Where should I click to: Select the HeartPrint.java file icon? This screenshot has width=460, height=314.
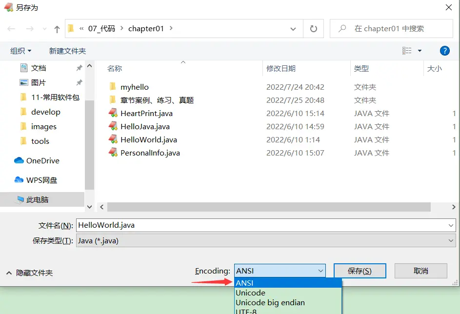click(x=113, y=113)
